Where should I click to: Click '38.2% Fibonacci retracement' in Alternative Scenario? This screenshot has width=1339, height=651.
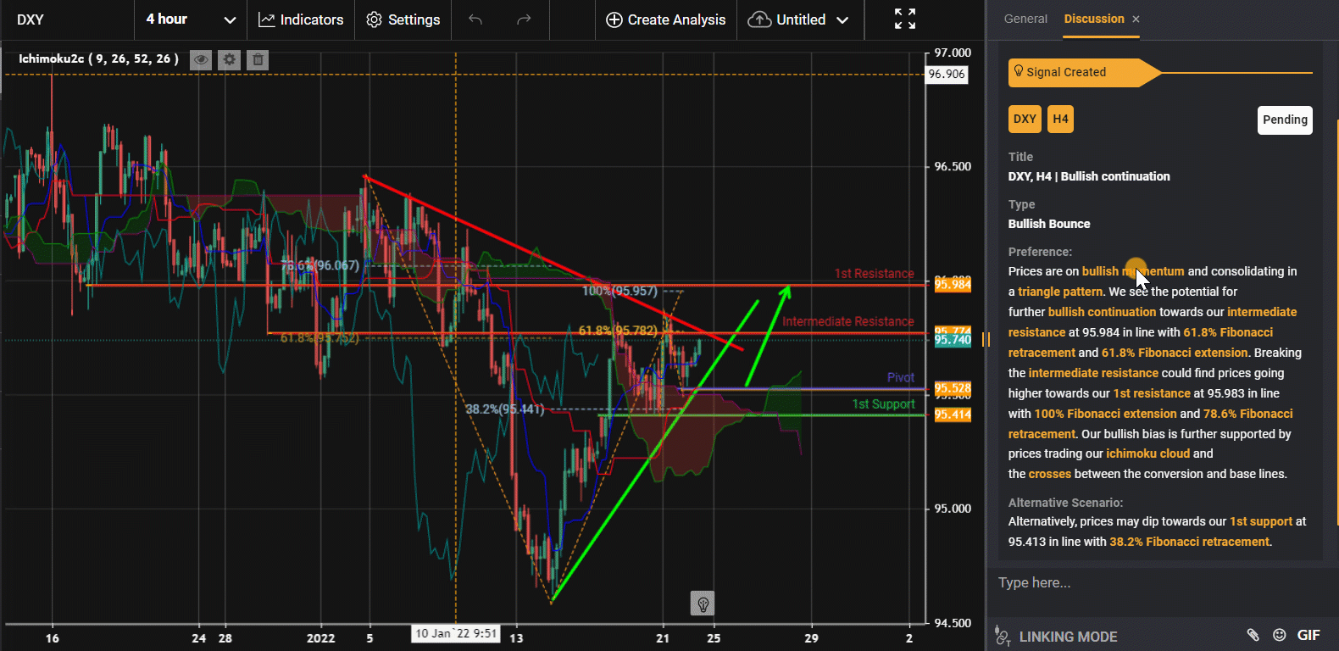coord(1189,542)
